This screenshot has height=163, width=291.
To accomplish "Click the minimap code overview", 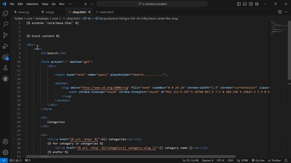I will pos(278,28).
